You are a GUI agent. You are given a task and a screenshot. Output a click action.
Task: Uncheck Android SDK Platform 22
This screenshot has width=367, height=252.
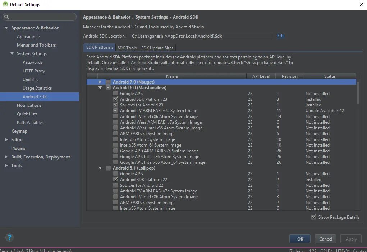115,179
